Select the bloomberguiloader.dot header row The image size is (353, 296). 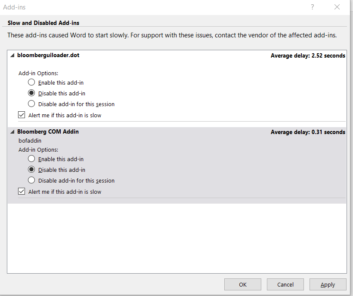48,55
